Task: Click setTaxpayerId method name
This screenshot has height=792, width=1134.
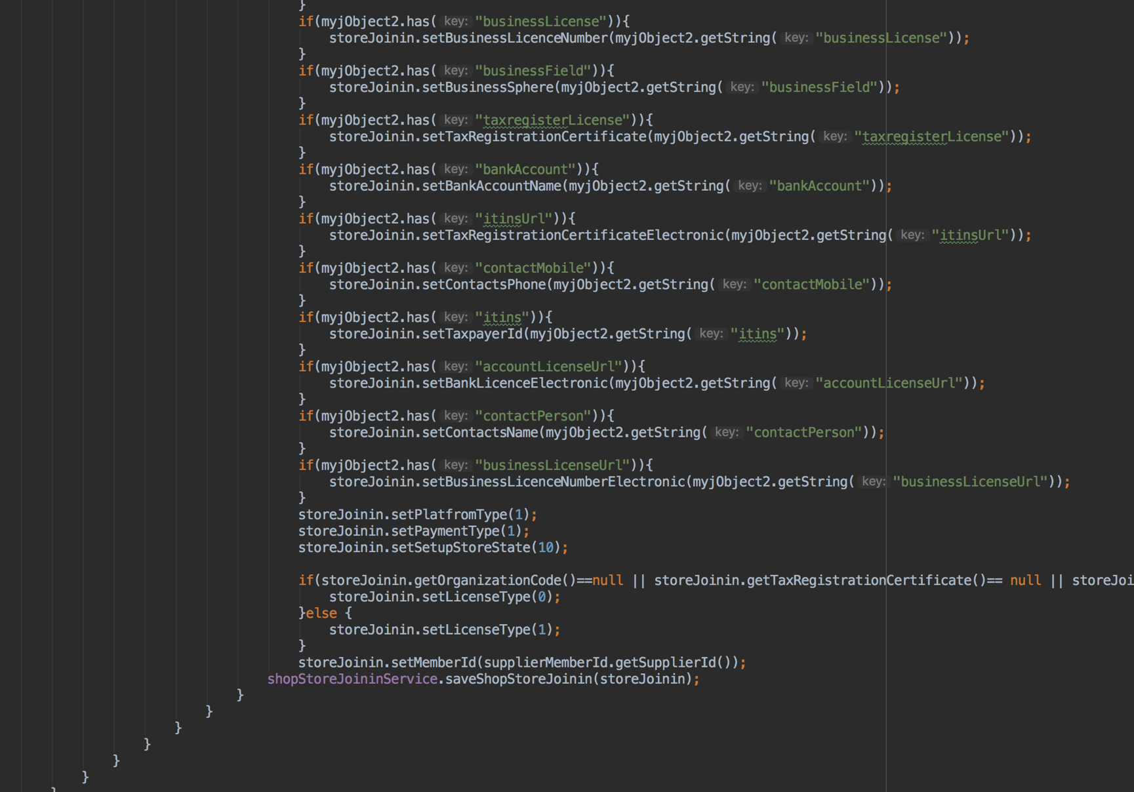Action: (472, 334)
